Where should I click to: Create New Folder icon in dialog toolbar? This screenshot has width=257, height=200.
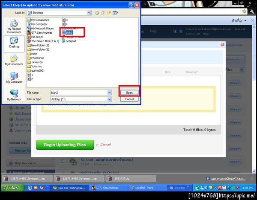tap(109, 13)
